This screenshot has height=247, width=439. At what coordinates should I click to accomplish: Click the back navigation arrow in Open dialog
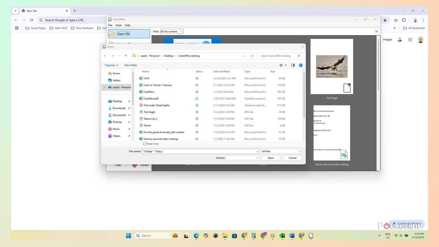pos(105,56)
